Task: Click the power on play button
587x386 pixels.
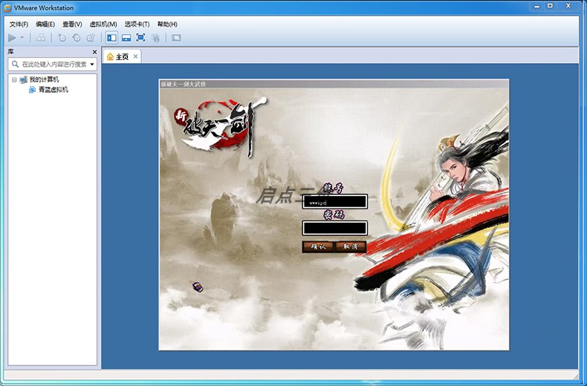Action: click(x=12, y=38)
